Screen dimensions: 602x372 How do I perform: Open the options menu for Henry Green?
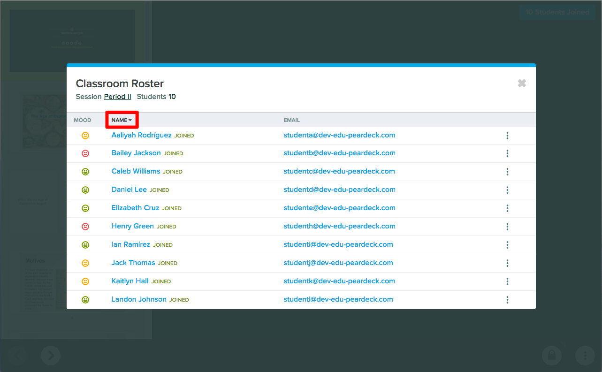[507, 227]
